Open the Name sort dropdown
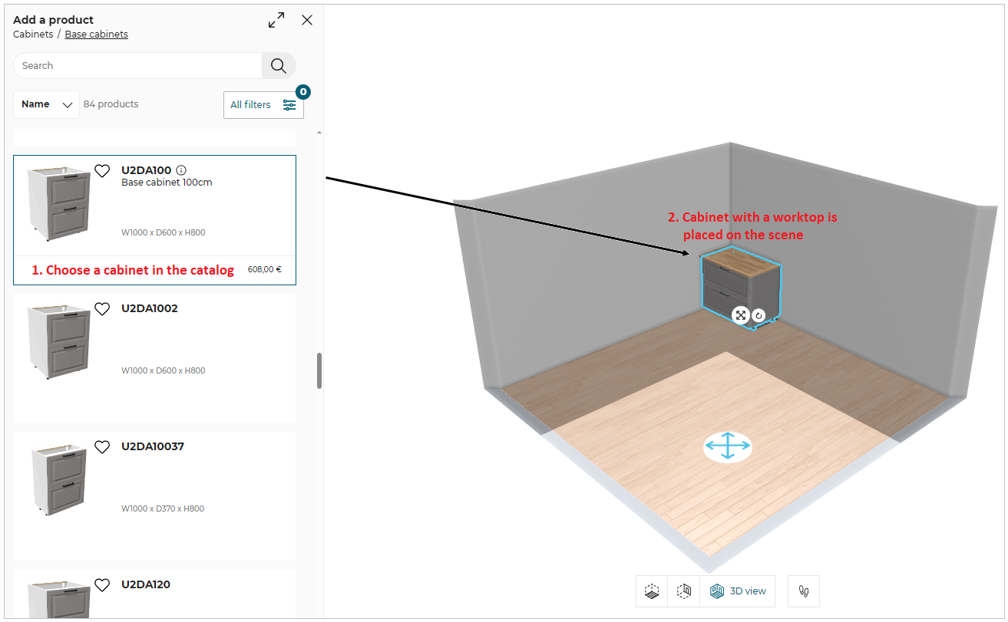Screen dimensions: 1008x622 coord(46,104)
